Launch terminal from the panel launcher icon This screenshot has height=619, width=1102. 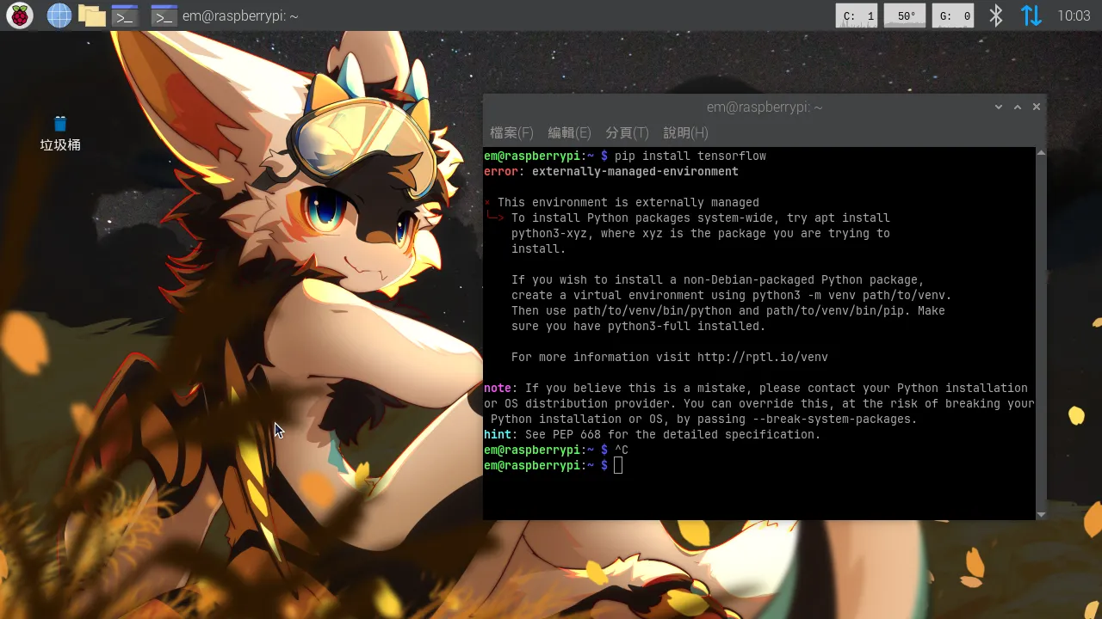click(x=126, y=15)
